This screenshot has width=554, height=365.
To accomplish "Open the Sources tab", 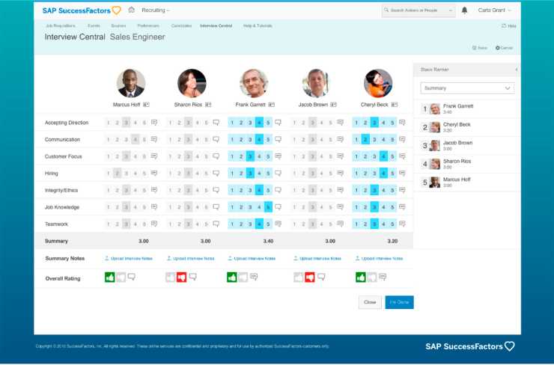I will [118, 25].
